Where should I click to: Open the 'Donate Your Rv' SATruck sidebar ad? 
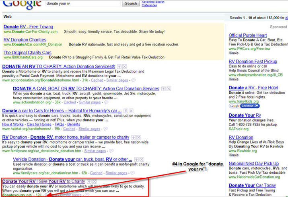[245, 115]
